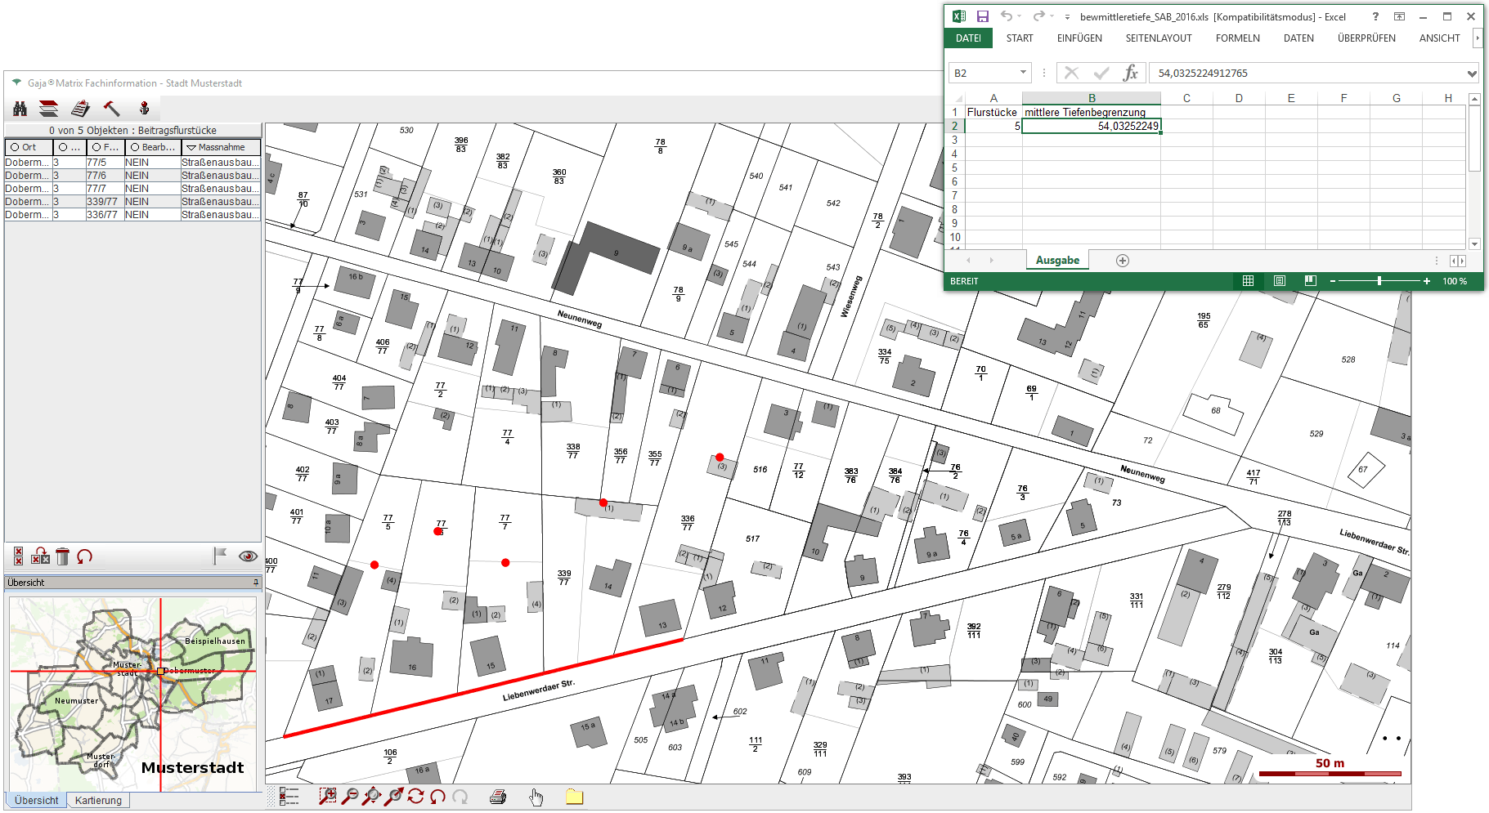
Task: Click the trash can delete icon
Action: tap(63, 556)
